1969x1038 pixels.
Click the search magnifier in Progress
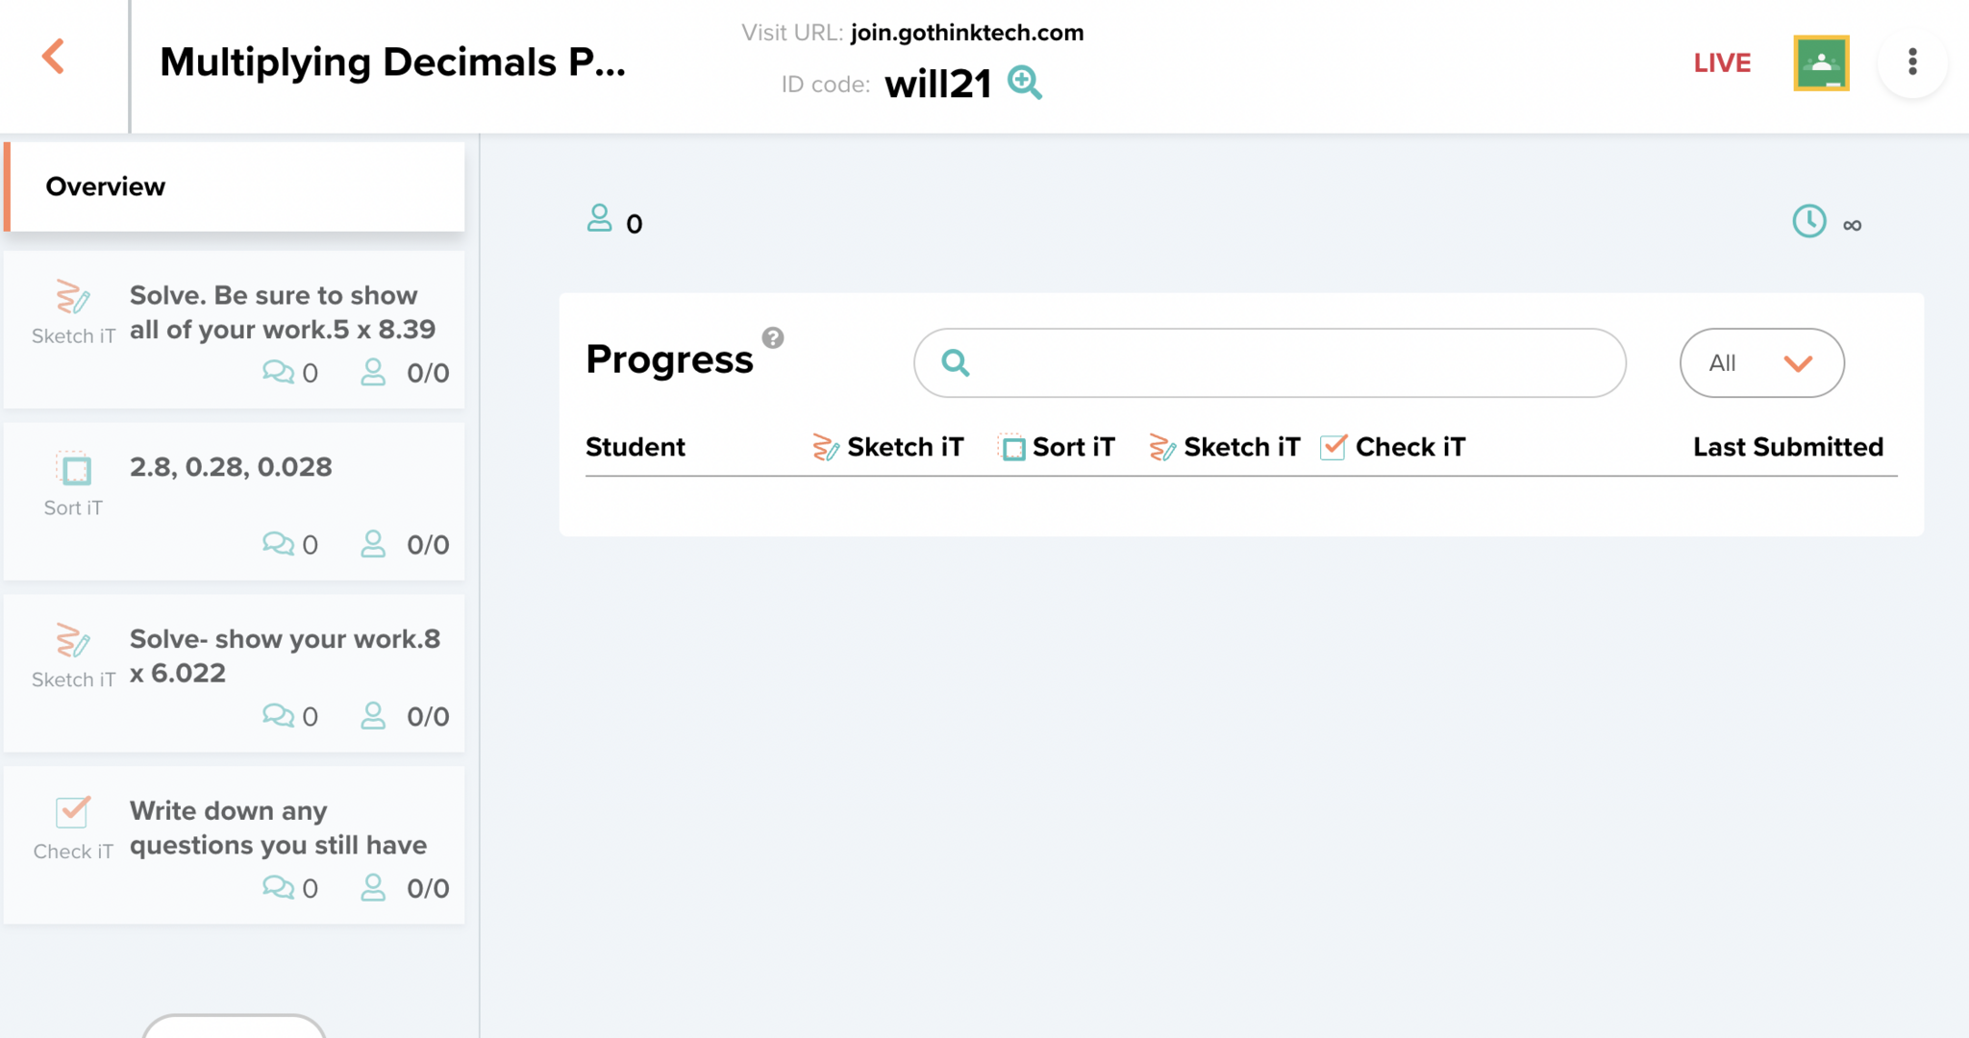955,363
